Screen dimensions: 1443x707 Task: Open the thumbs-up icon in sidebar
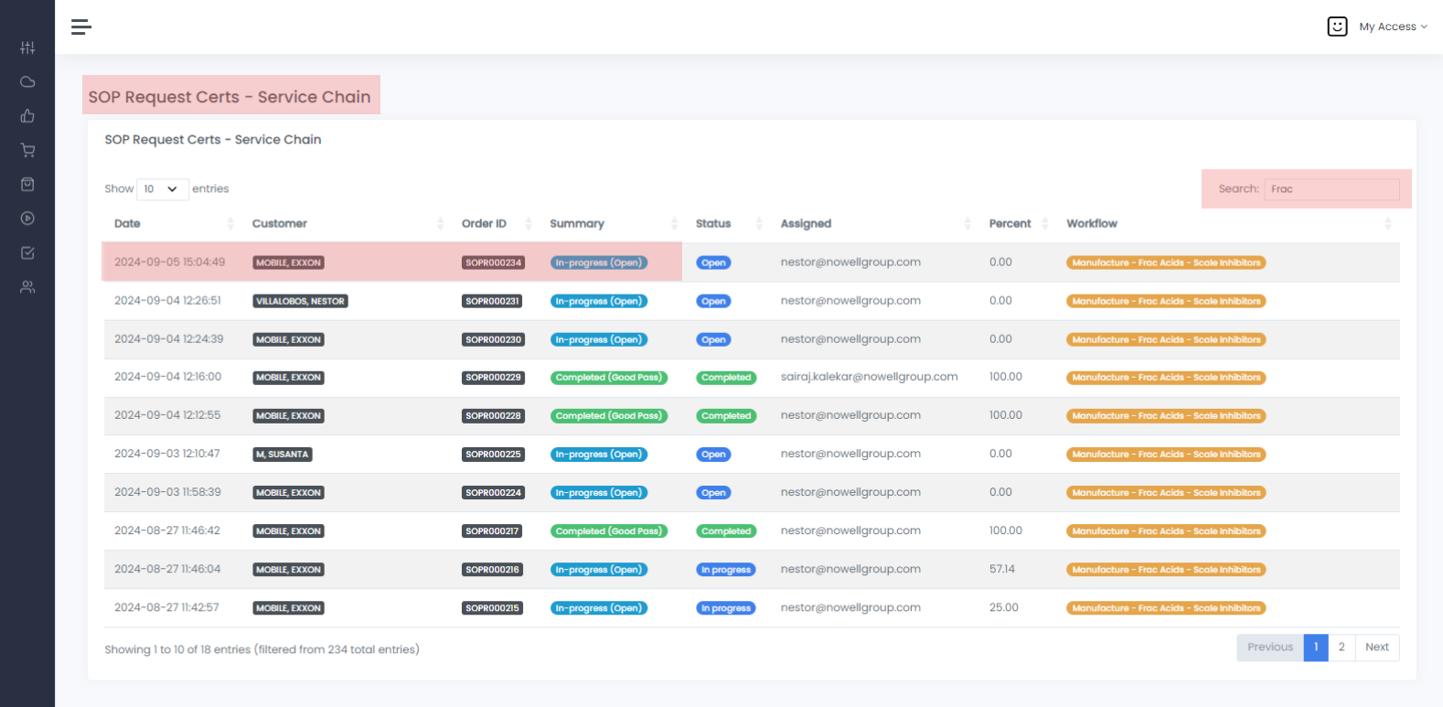click(x=27, y=116)
